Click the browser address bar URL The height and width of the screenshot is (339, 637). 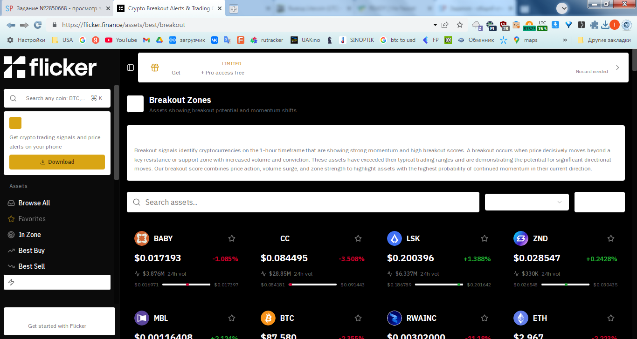coord(123,25)
